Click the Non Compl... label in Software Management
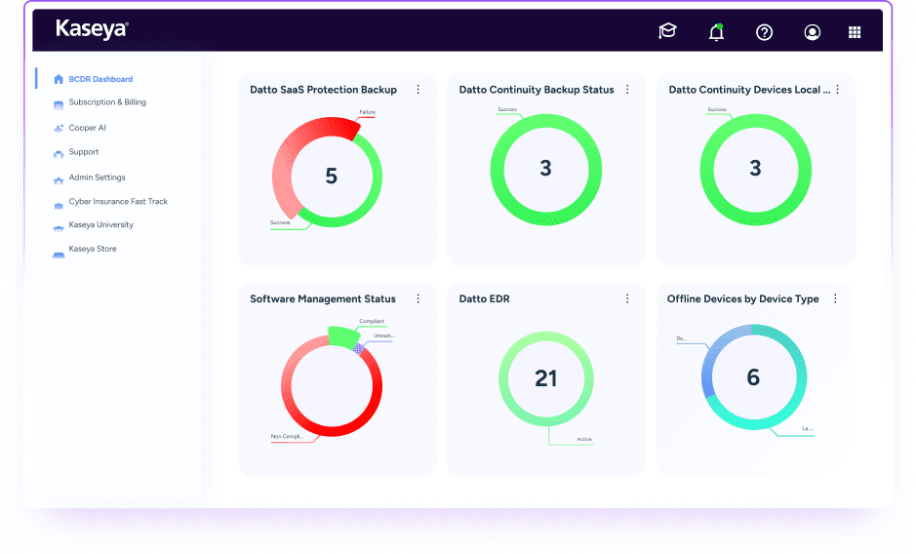This screenshot has width=916, height=554. (286, 437)
